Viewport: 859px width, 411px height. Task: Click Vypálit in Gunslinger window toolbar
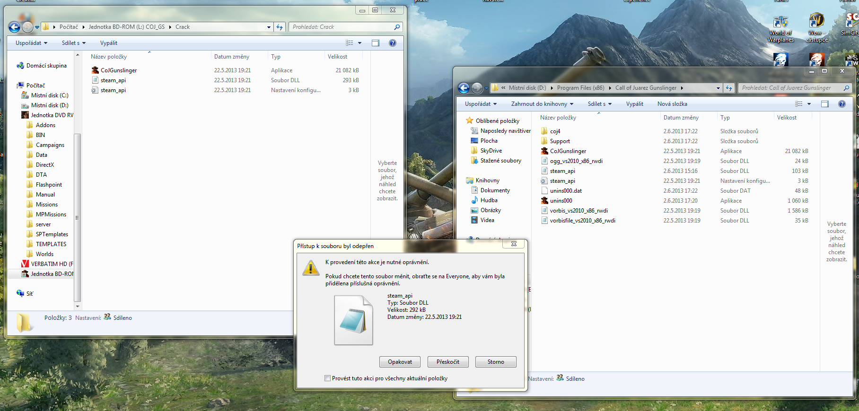634,104
